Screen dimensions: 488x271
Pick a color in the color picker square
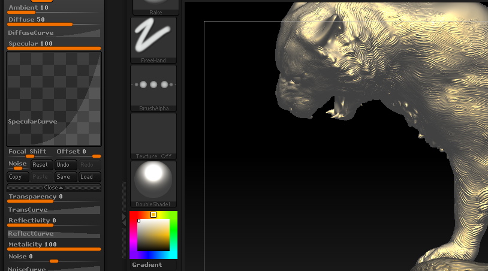click(x=153, y=235)
